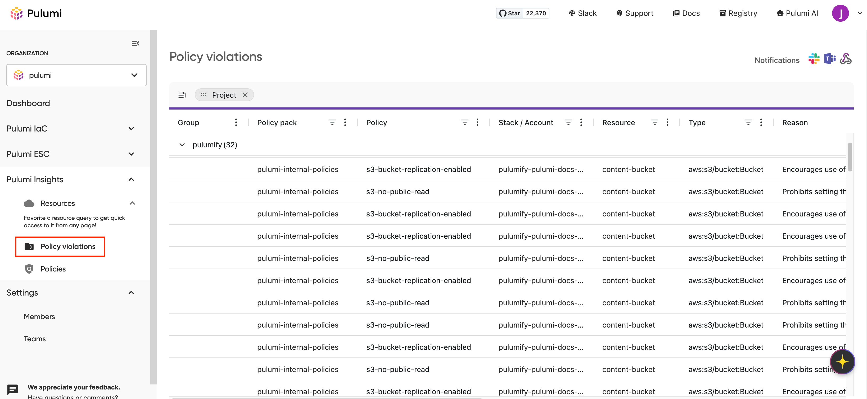
Task: Open Resource column menu dots
Action: coord(667,123)
